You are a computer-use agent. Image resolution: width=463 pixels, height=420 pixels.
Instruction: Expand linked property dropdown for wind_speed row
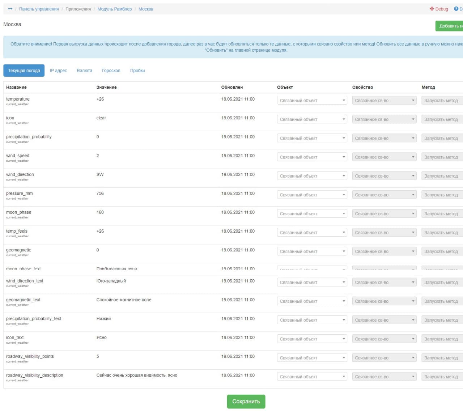pyautogui.click(x=384, y=157)
